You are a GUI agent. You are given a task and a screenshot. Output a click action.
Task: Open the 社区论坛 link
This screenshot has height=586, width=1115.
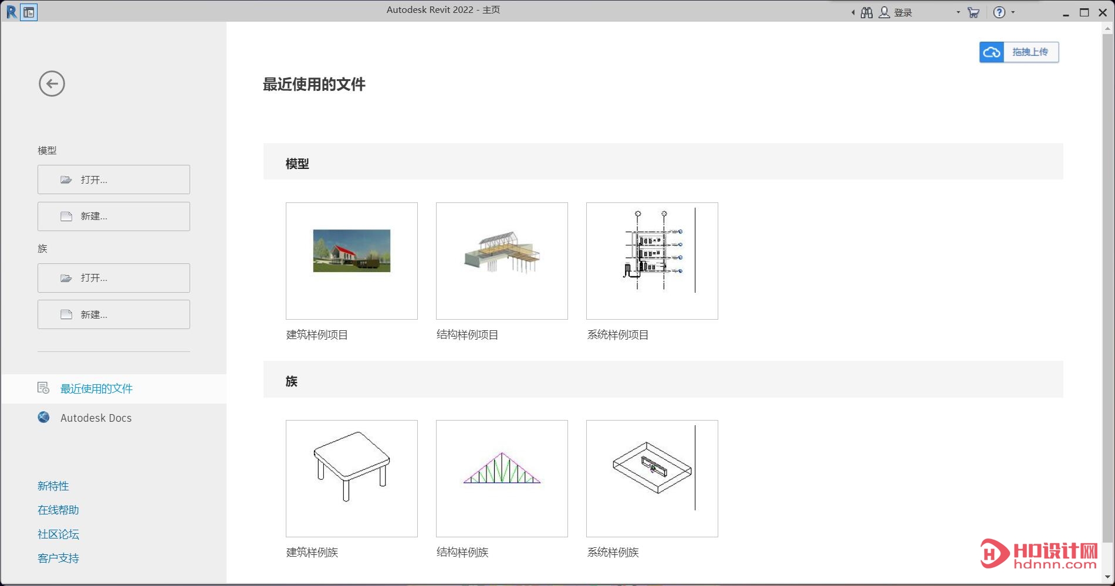click(x=58, y=534)
